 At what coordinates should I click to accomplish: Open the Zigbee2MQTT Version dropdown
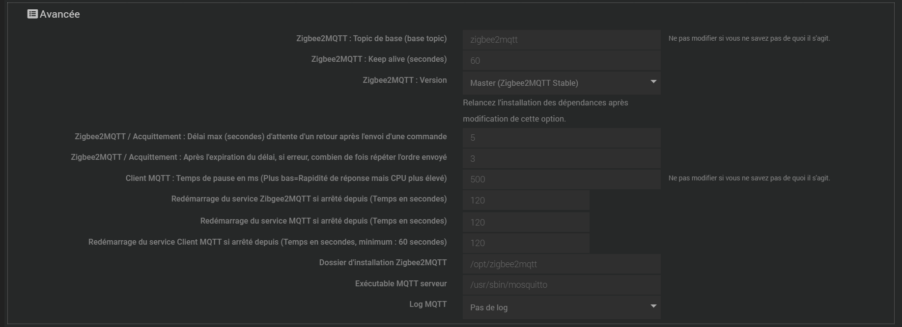[x=561, y=83]
